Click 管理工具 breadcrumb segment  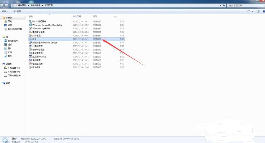[49, 5]
